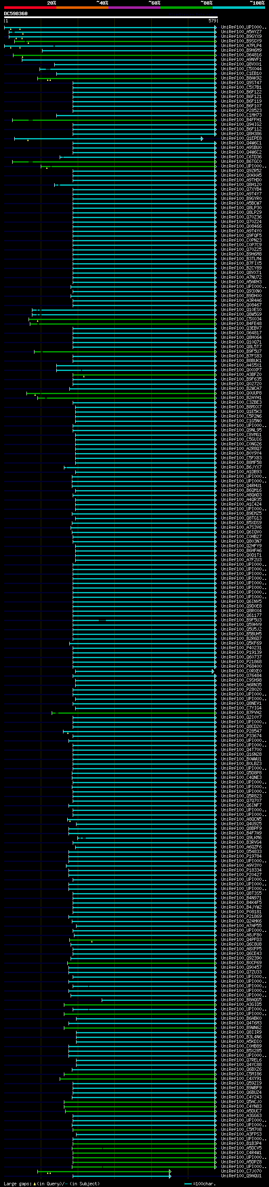
Task: Click hit label UniRef100_B9FSU7
Action: pyautogui.click(x=241, y=351)
